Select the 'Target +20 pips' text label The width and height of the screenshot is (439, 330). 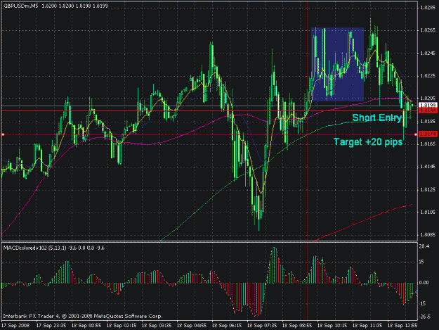pyautogui.click(x=368, y=142)
